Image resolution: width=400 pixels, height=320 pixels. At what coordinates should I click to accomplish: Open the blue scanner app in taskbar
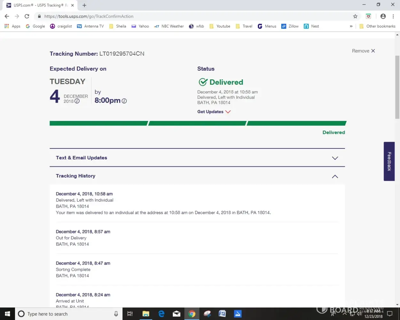pyautogui.click(x=238, y=314)
